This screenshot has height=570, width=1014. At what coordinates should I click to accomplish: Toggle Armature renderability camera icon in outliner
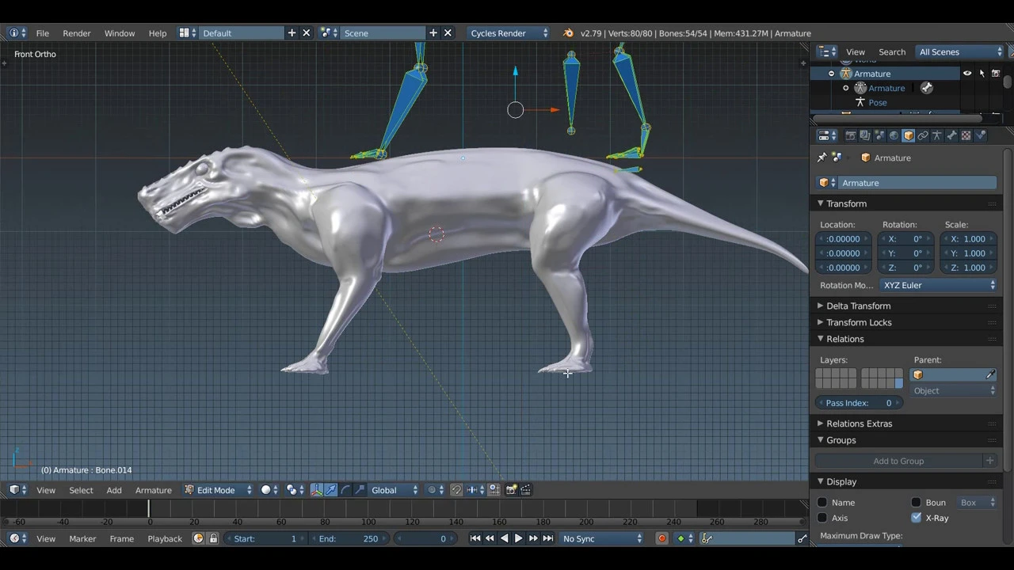tap(996, 74)
